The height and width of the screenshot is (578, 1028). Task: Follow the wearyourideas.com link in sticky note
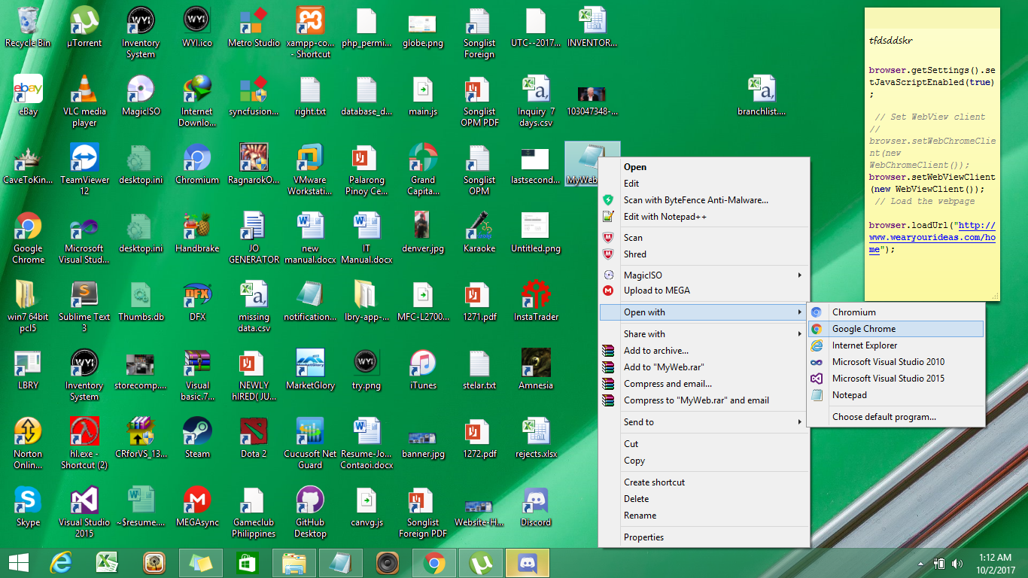[932, 237]
